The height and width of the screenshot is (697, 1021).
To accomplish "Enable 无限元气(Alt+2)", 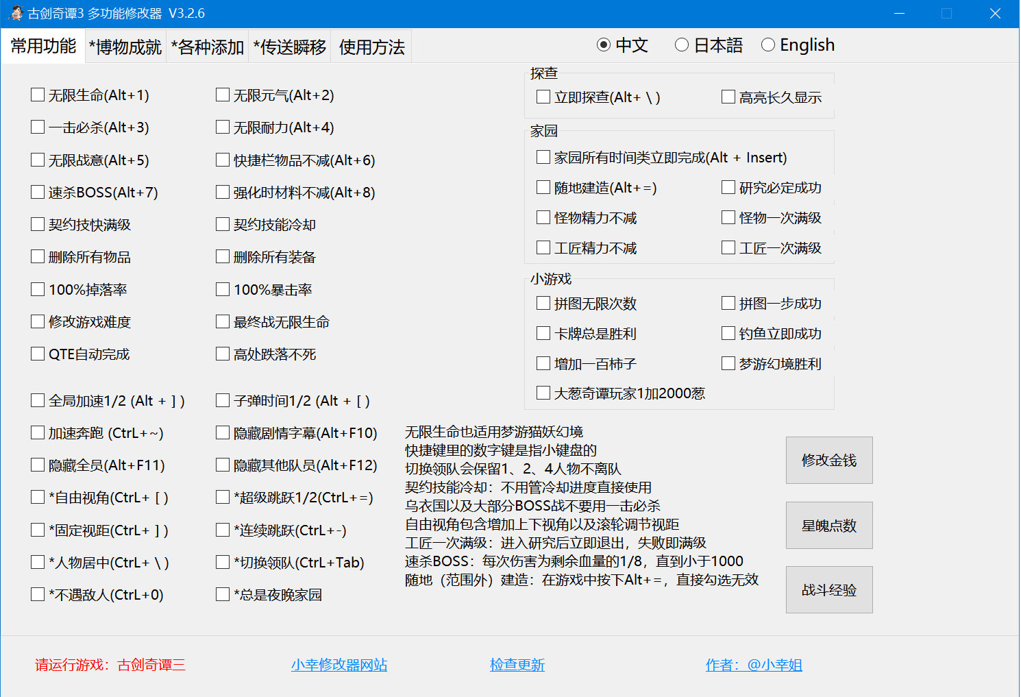I will 222,95.
